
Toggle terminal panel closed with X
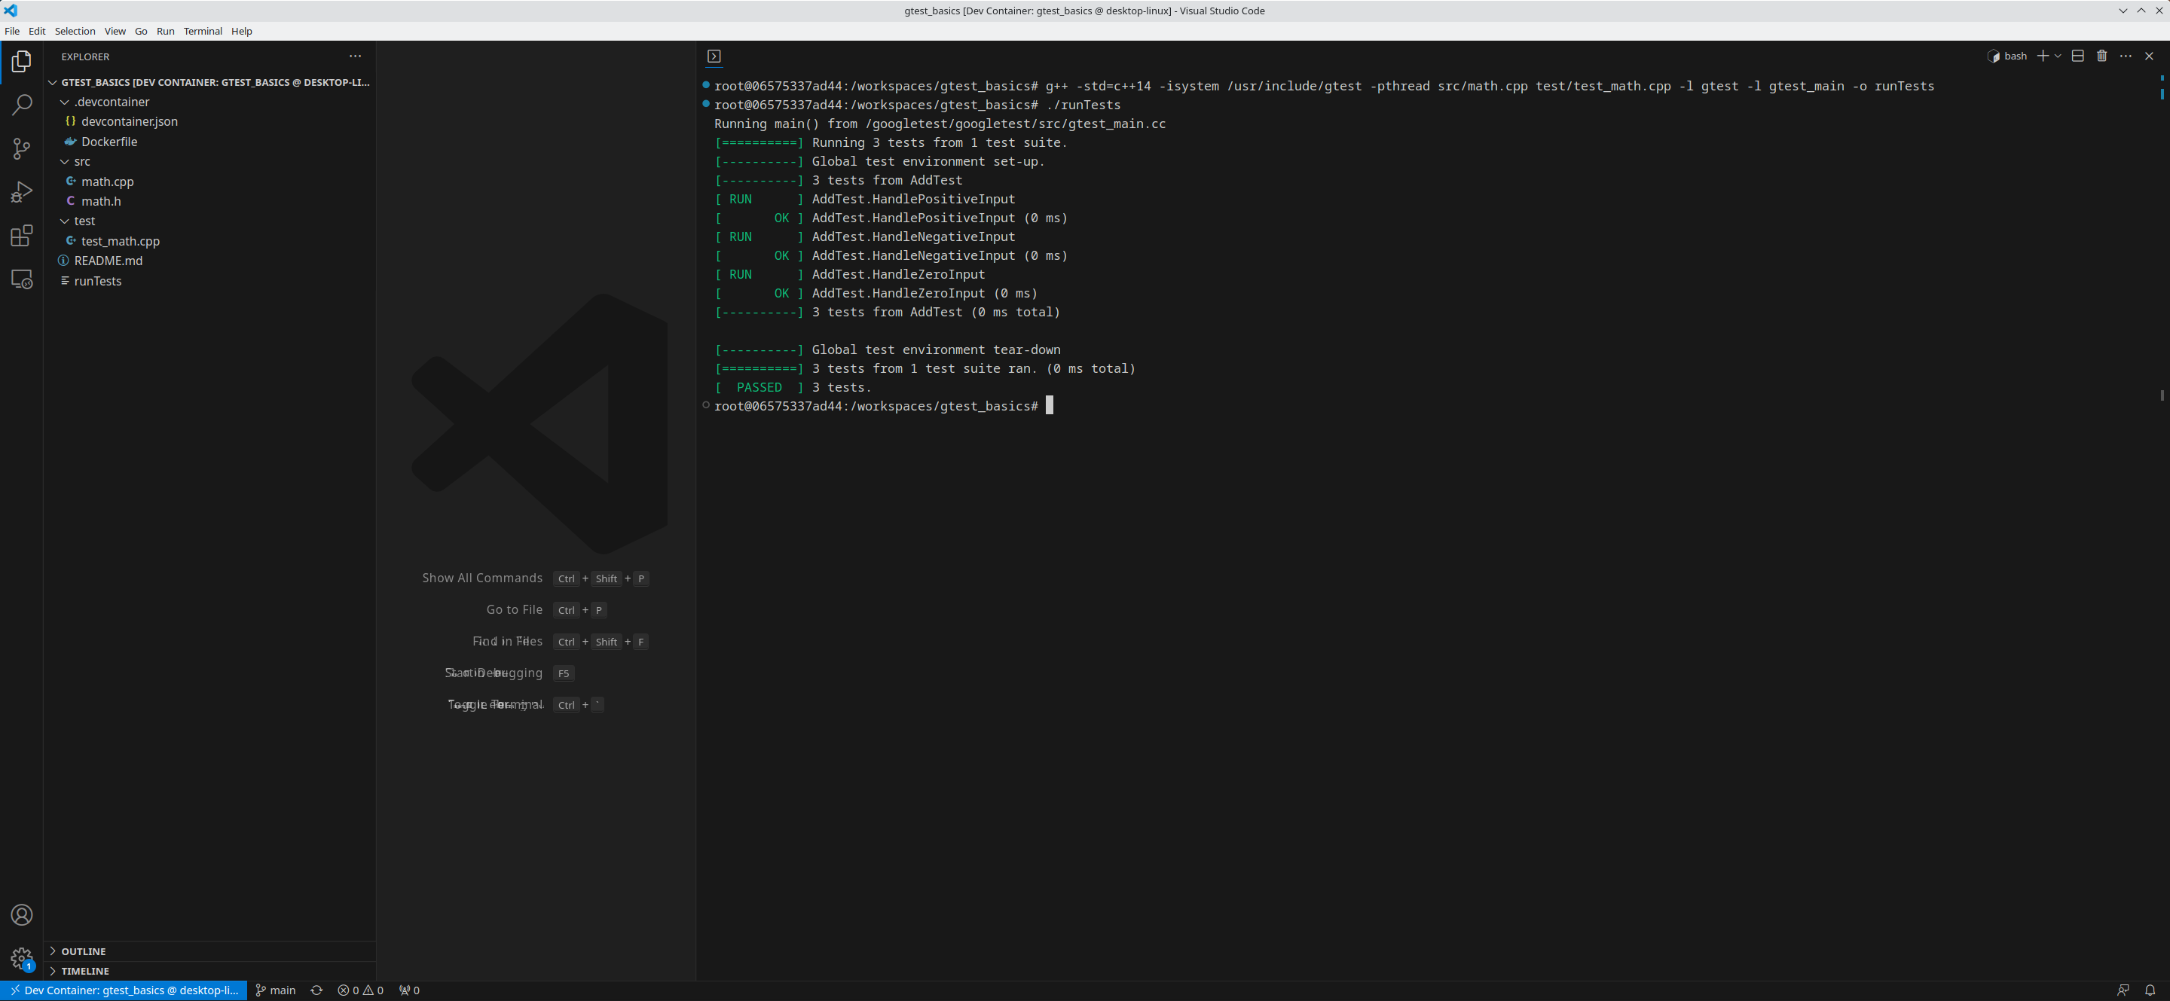coord(2150,56)
